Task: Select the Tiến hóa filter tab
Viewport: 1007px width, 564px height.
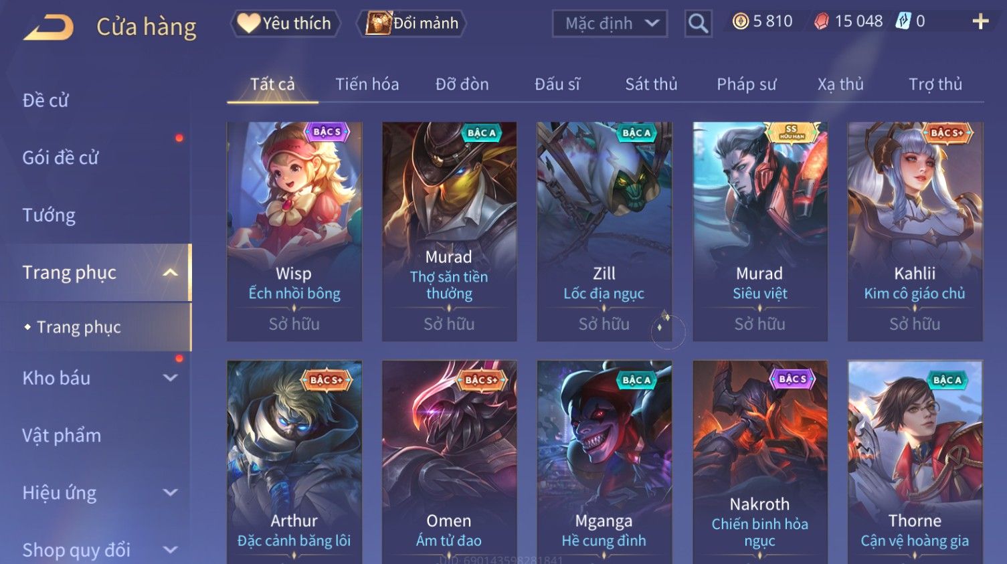Action: [x=367, y=84]
